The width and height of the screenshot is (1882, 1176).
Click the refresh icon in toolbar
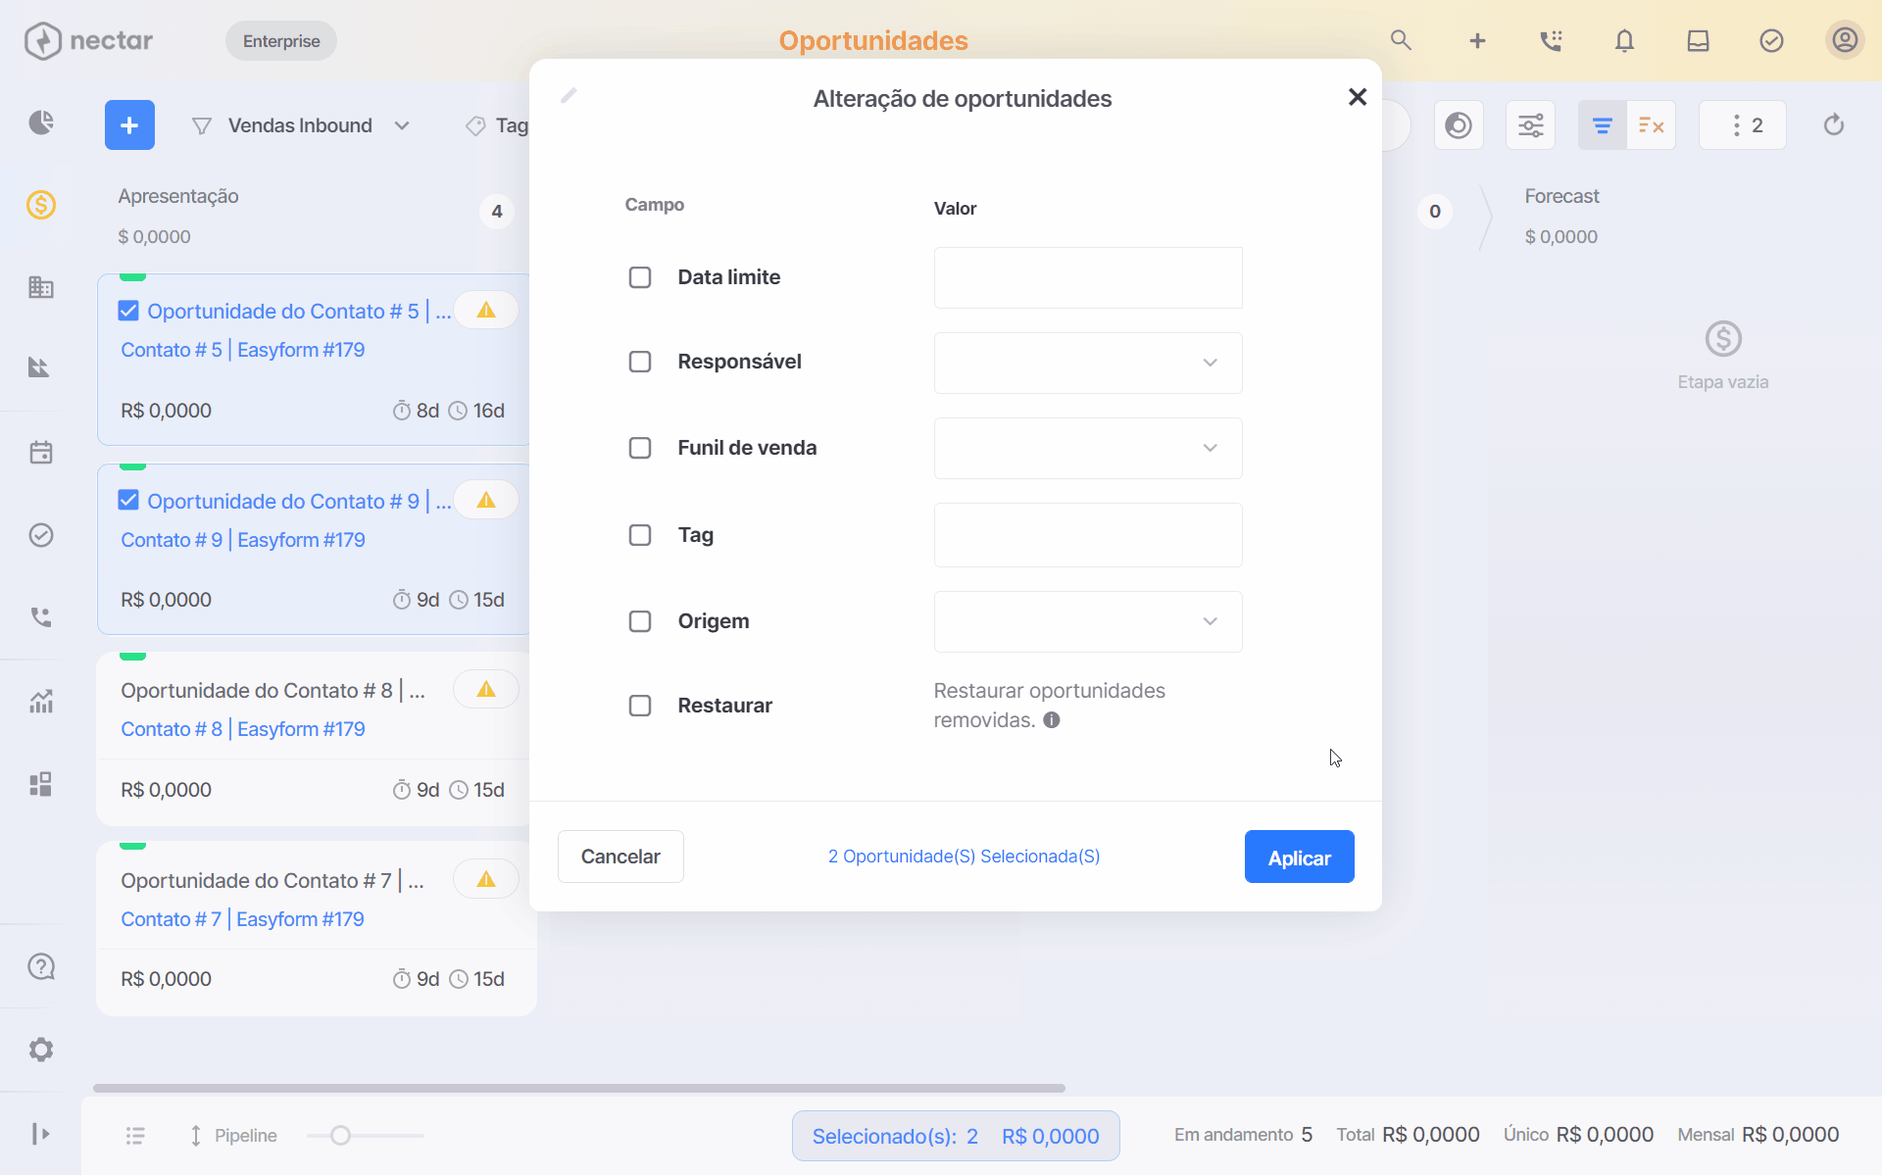(1833, 125)
